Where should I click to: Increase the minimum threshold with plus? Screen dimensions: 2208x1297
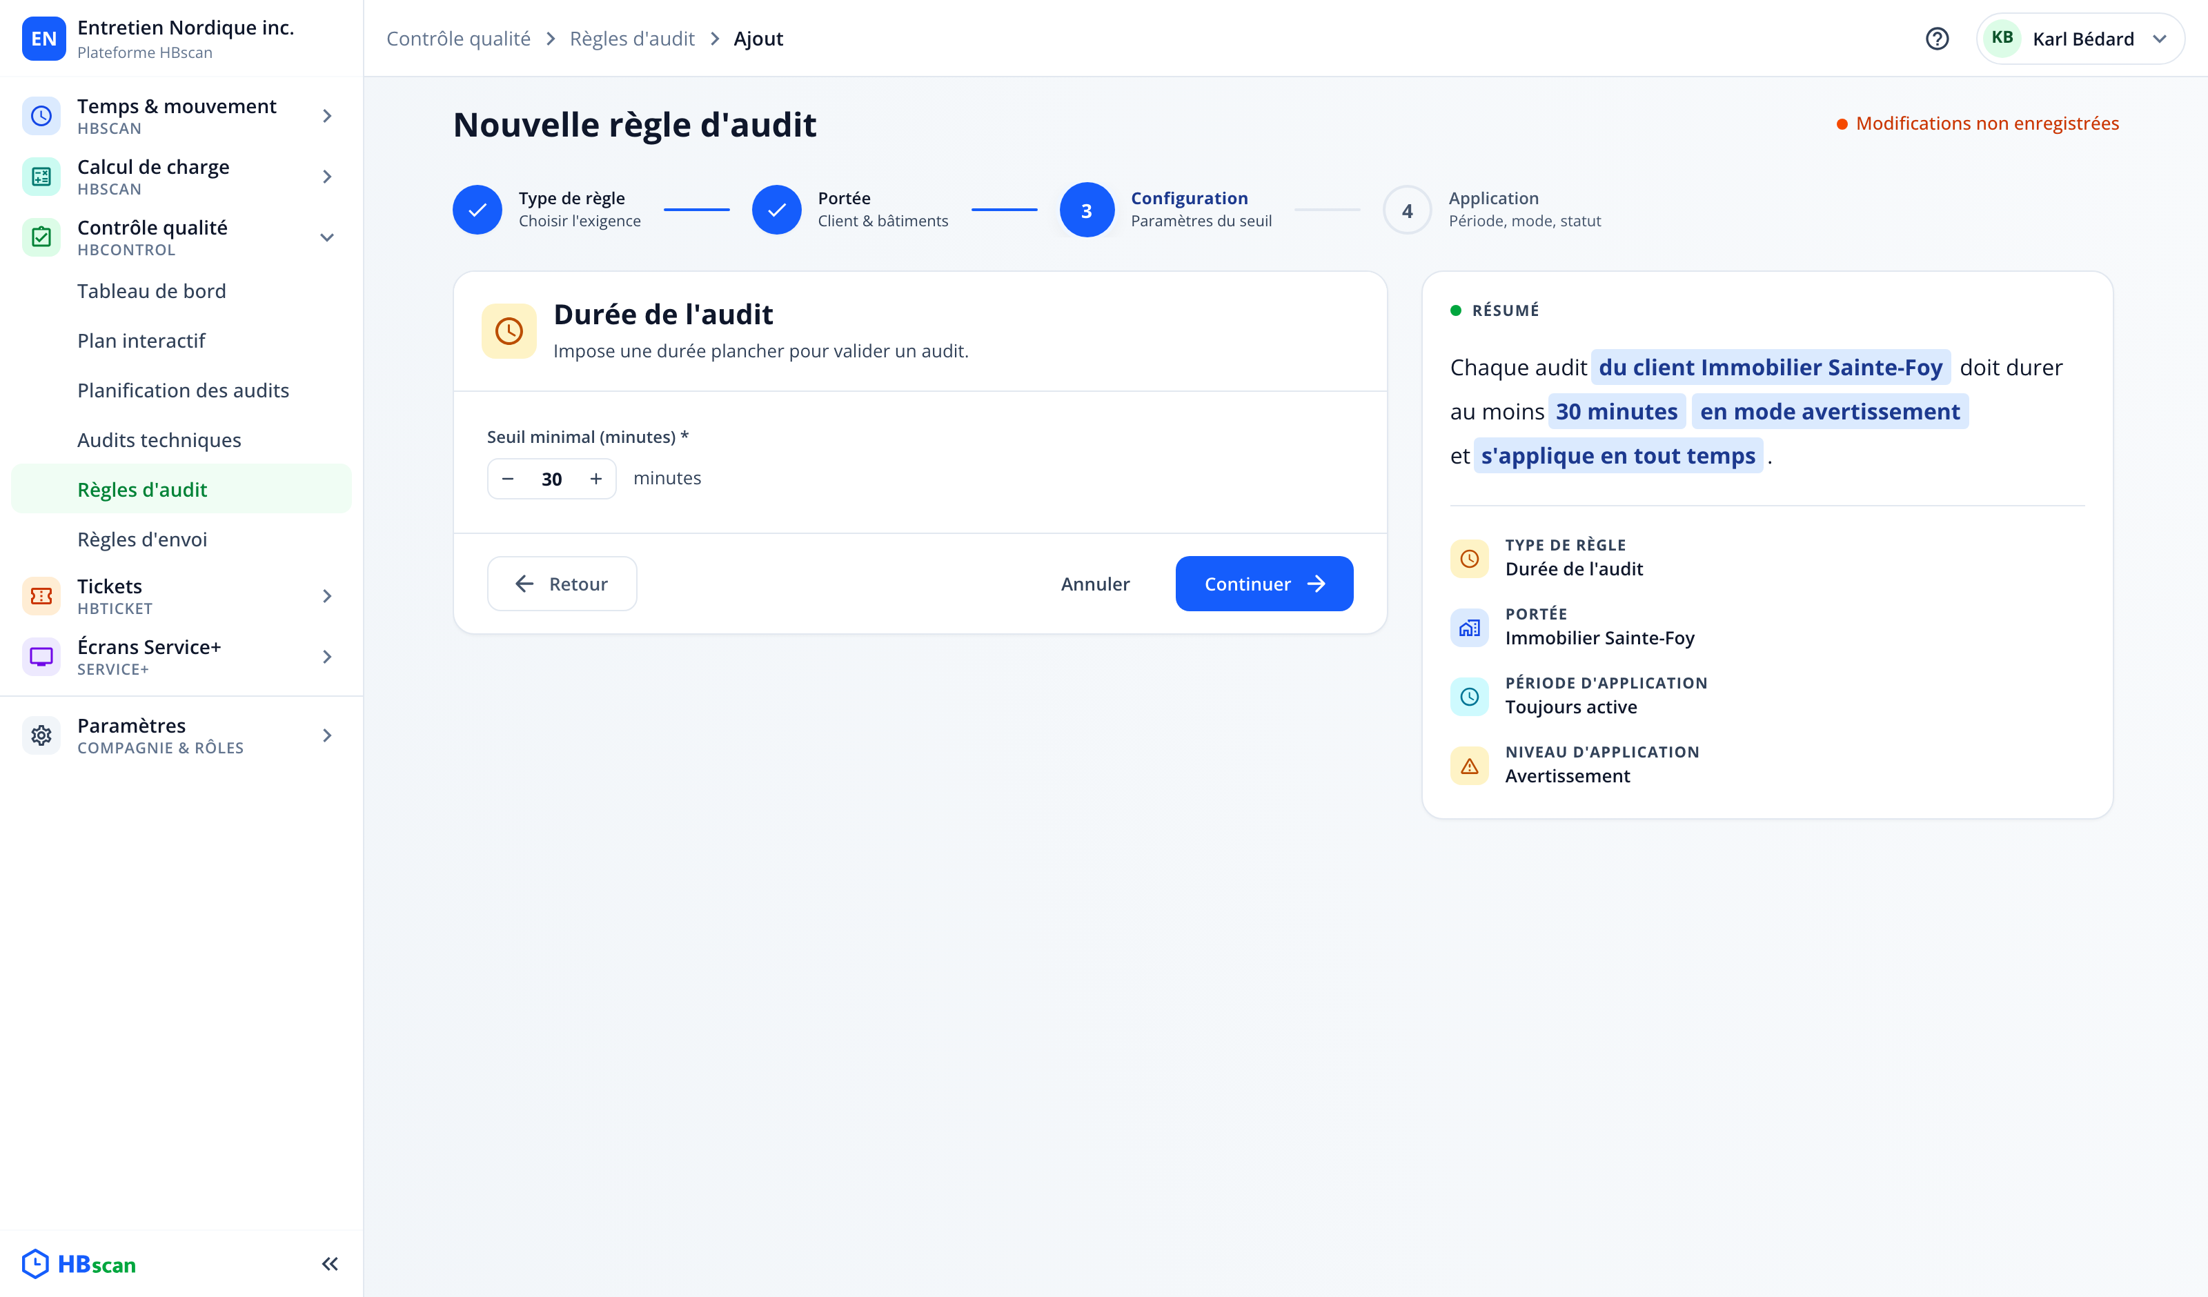click(x=595, y=479)
